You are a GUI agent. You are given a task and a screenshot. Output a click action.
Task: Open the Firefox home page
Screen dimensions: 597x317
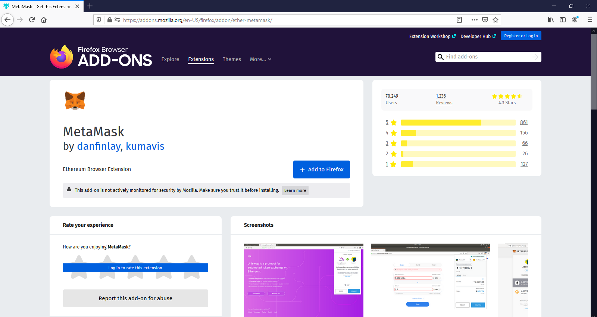(44, 20)
